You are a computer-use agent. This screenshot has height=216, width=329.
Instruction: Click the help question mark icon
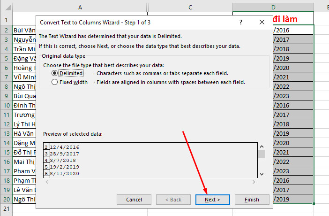[x=241, y=22]
